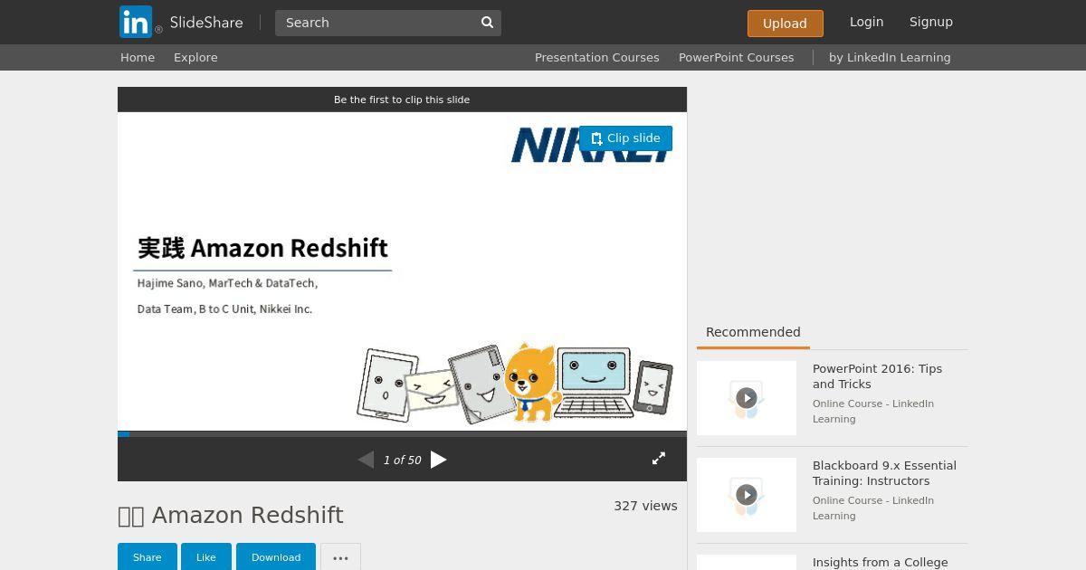
Task: Open the Signup link
Action: [931, 22]
